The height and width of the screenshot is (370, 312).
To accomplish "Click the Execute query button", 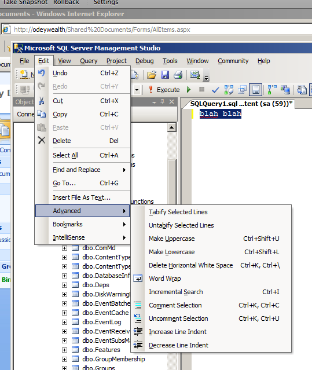I will [164, 90].
